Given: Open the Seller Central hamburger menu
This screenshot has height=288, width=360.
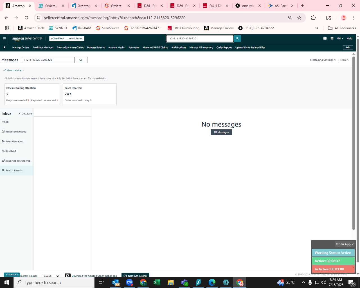Looking at the screenshot, I should point(4,39).
